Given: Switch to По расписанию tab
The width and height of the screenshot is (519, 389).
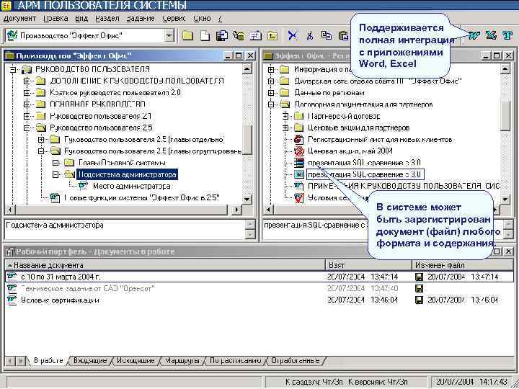Looking at the screenshot, I should coord(235,361).
